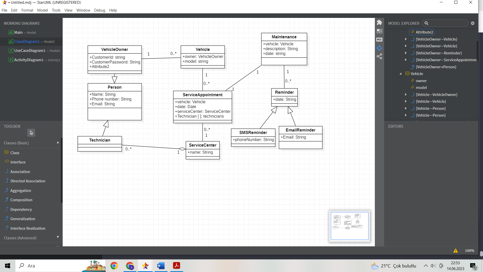Image resolution: width=483 pixels, height=272 pixels.
Task: Open the Model Explorer settings gear
Action: pos(473,23)
